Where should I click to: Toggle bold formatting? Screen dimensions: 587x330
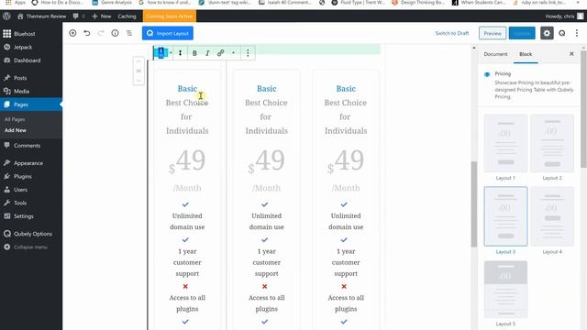(x=194, y=53)
